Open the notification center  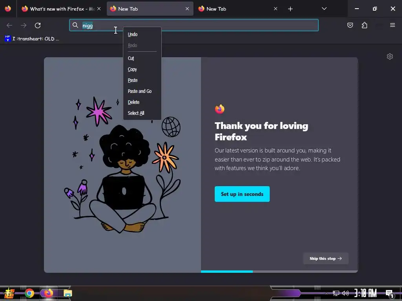pos(390,294)
